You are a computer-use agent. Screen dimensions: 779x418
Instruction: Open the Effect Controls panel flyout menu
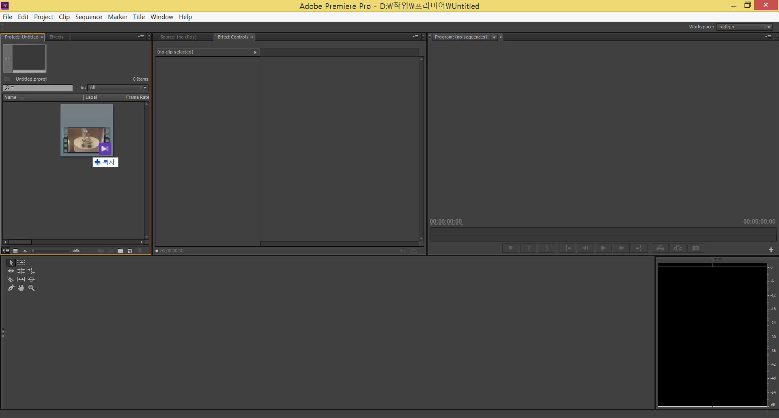[415, 37]
